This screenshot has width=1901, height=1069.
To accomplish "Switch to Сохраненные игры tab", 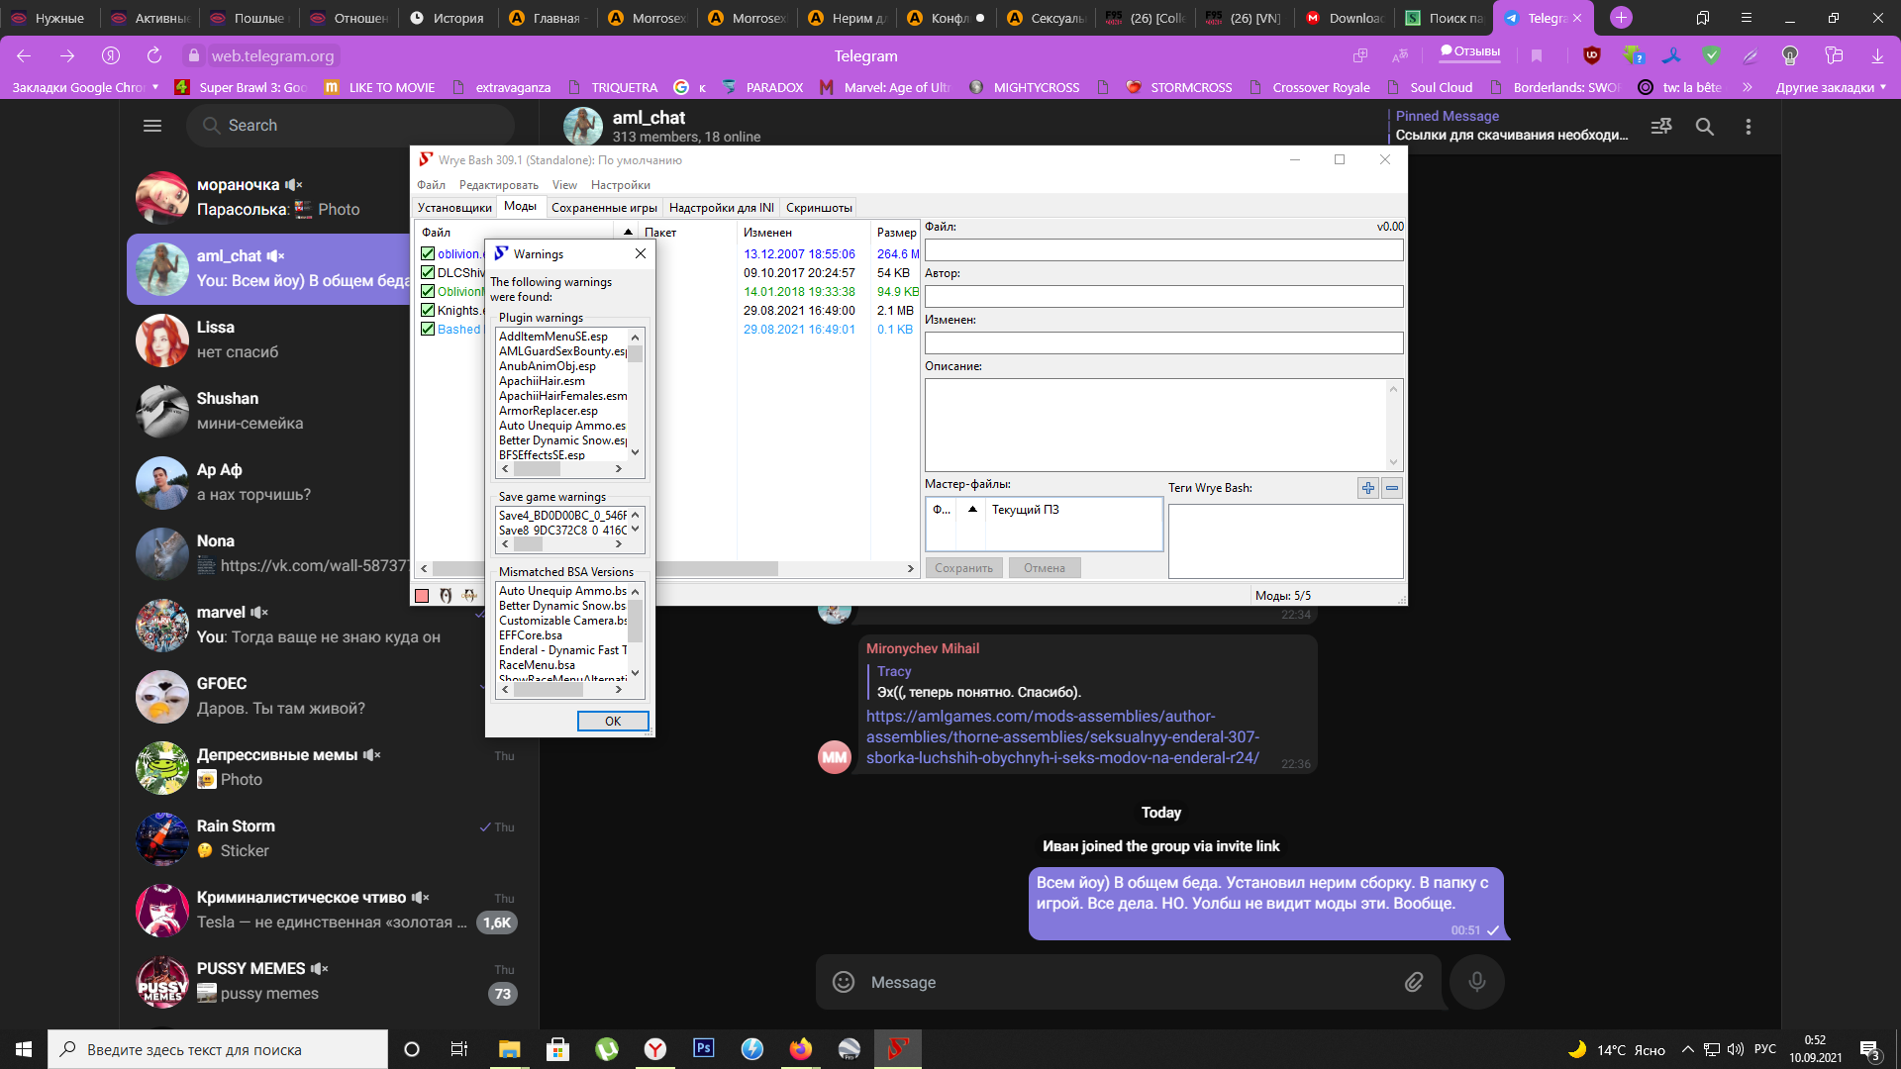I will point(603,208).
